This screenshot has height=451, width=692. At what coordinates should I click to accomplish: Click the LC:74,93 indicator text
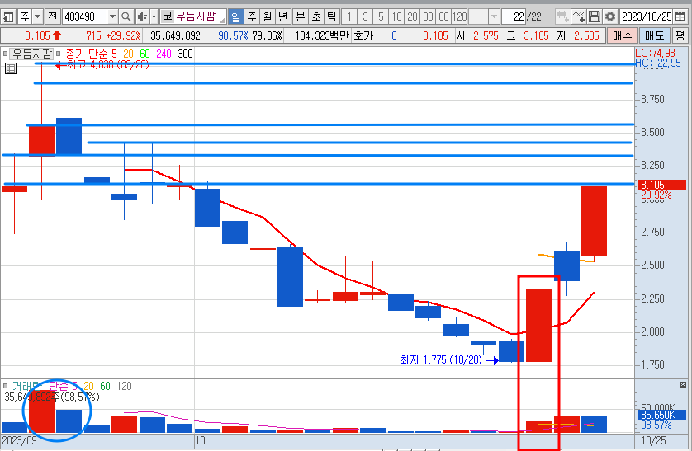[656, 53]
